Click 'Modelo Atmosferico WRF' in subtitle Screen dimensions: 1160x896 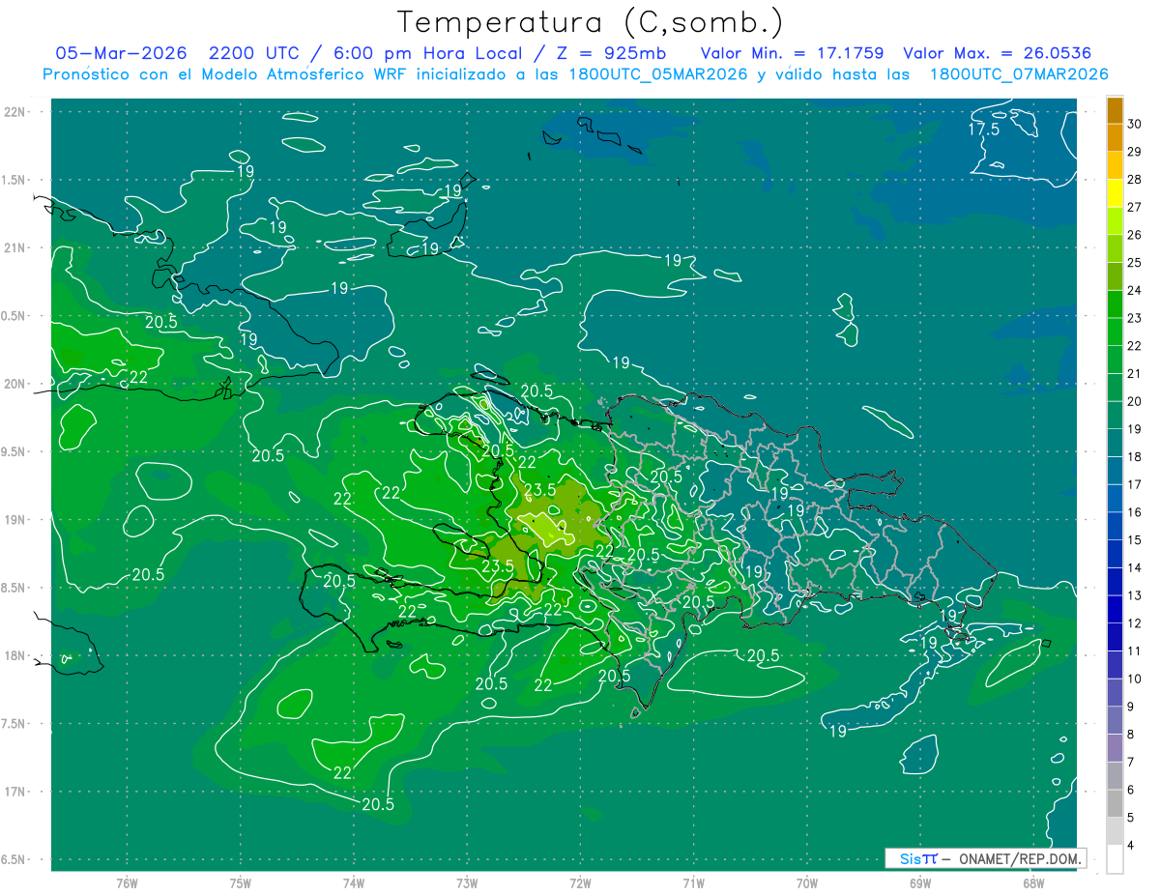click(308, 74)
